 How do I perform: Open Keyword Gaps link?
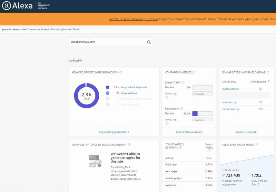[x=129, y=93]
